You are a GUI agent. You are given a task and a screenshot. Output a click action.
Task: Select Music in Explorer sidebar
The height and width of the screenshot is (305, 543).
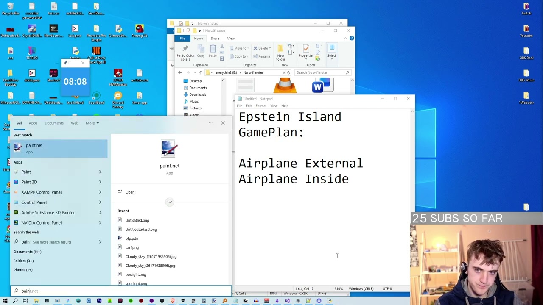pyautogui.click(x=194, y=101)
